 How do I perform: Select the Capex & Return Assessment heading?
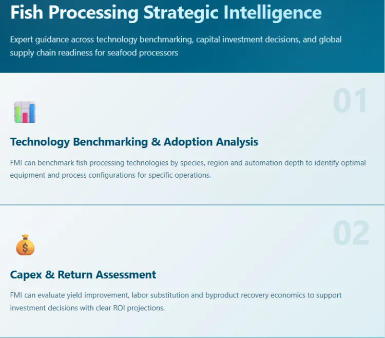[83, 275]
